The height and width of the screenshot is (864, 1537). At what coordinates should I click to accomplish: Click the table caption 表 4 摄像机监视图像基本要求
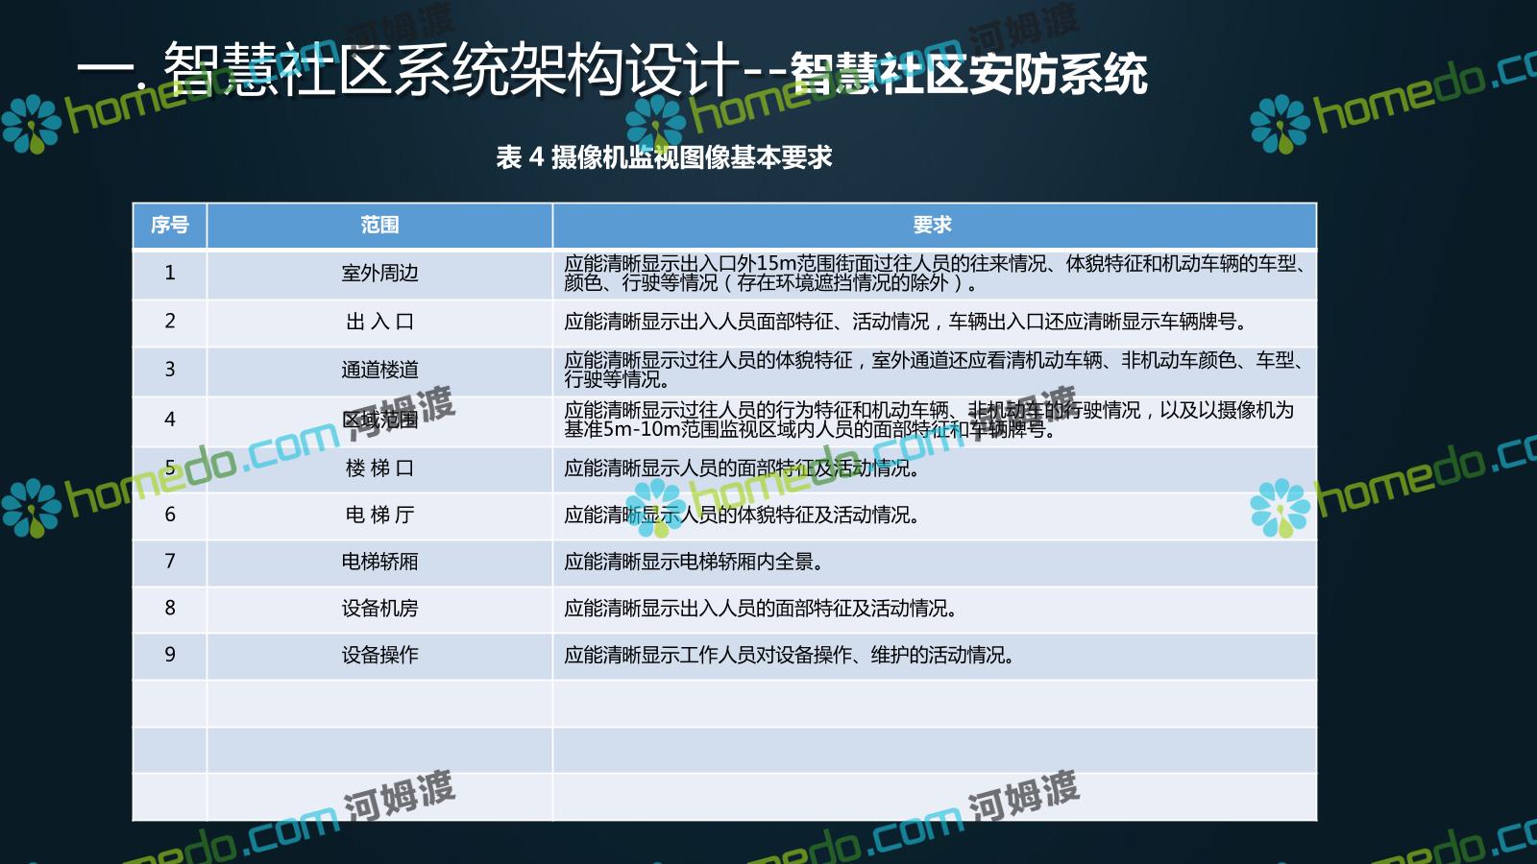(664, 156)
